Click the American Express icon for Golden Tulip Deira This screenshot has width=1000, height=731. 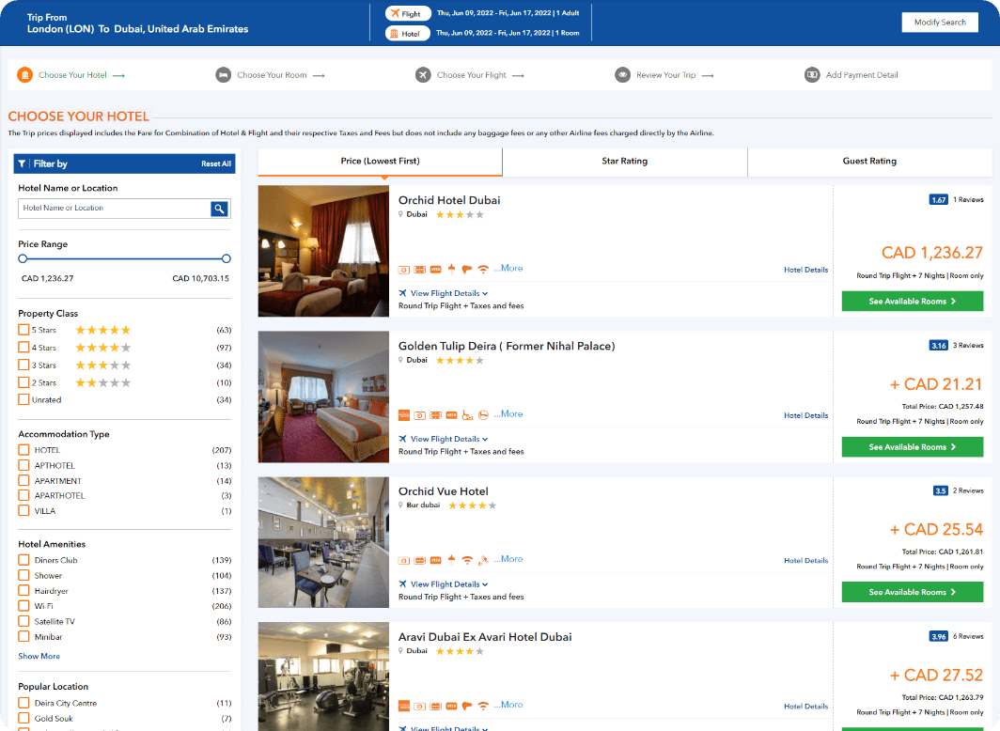(404, 415)
